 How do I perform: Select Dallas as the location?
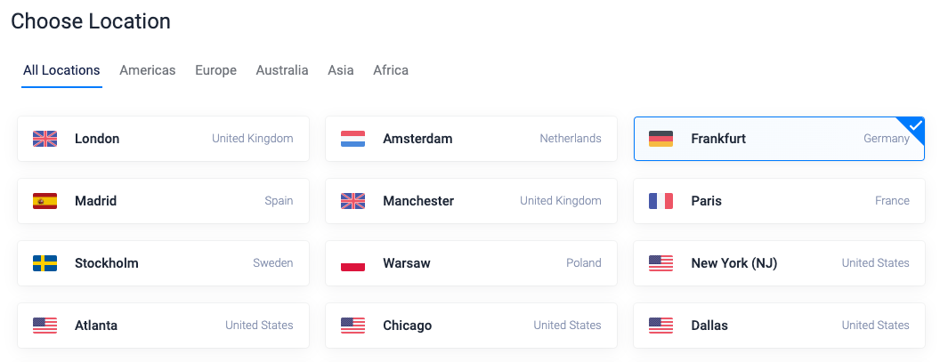coord(779,326)
